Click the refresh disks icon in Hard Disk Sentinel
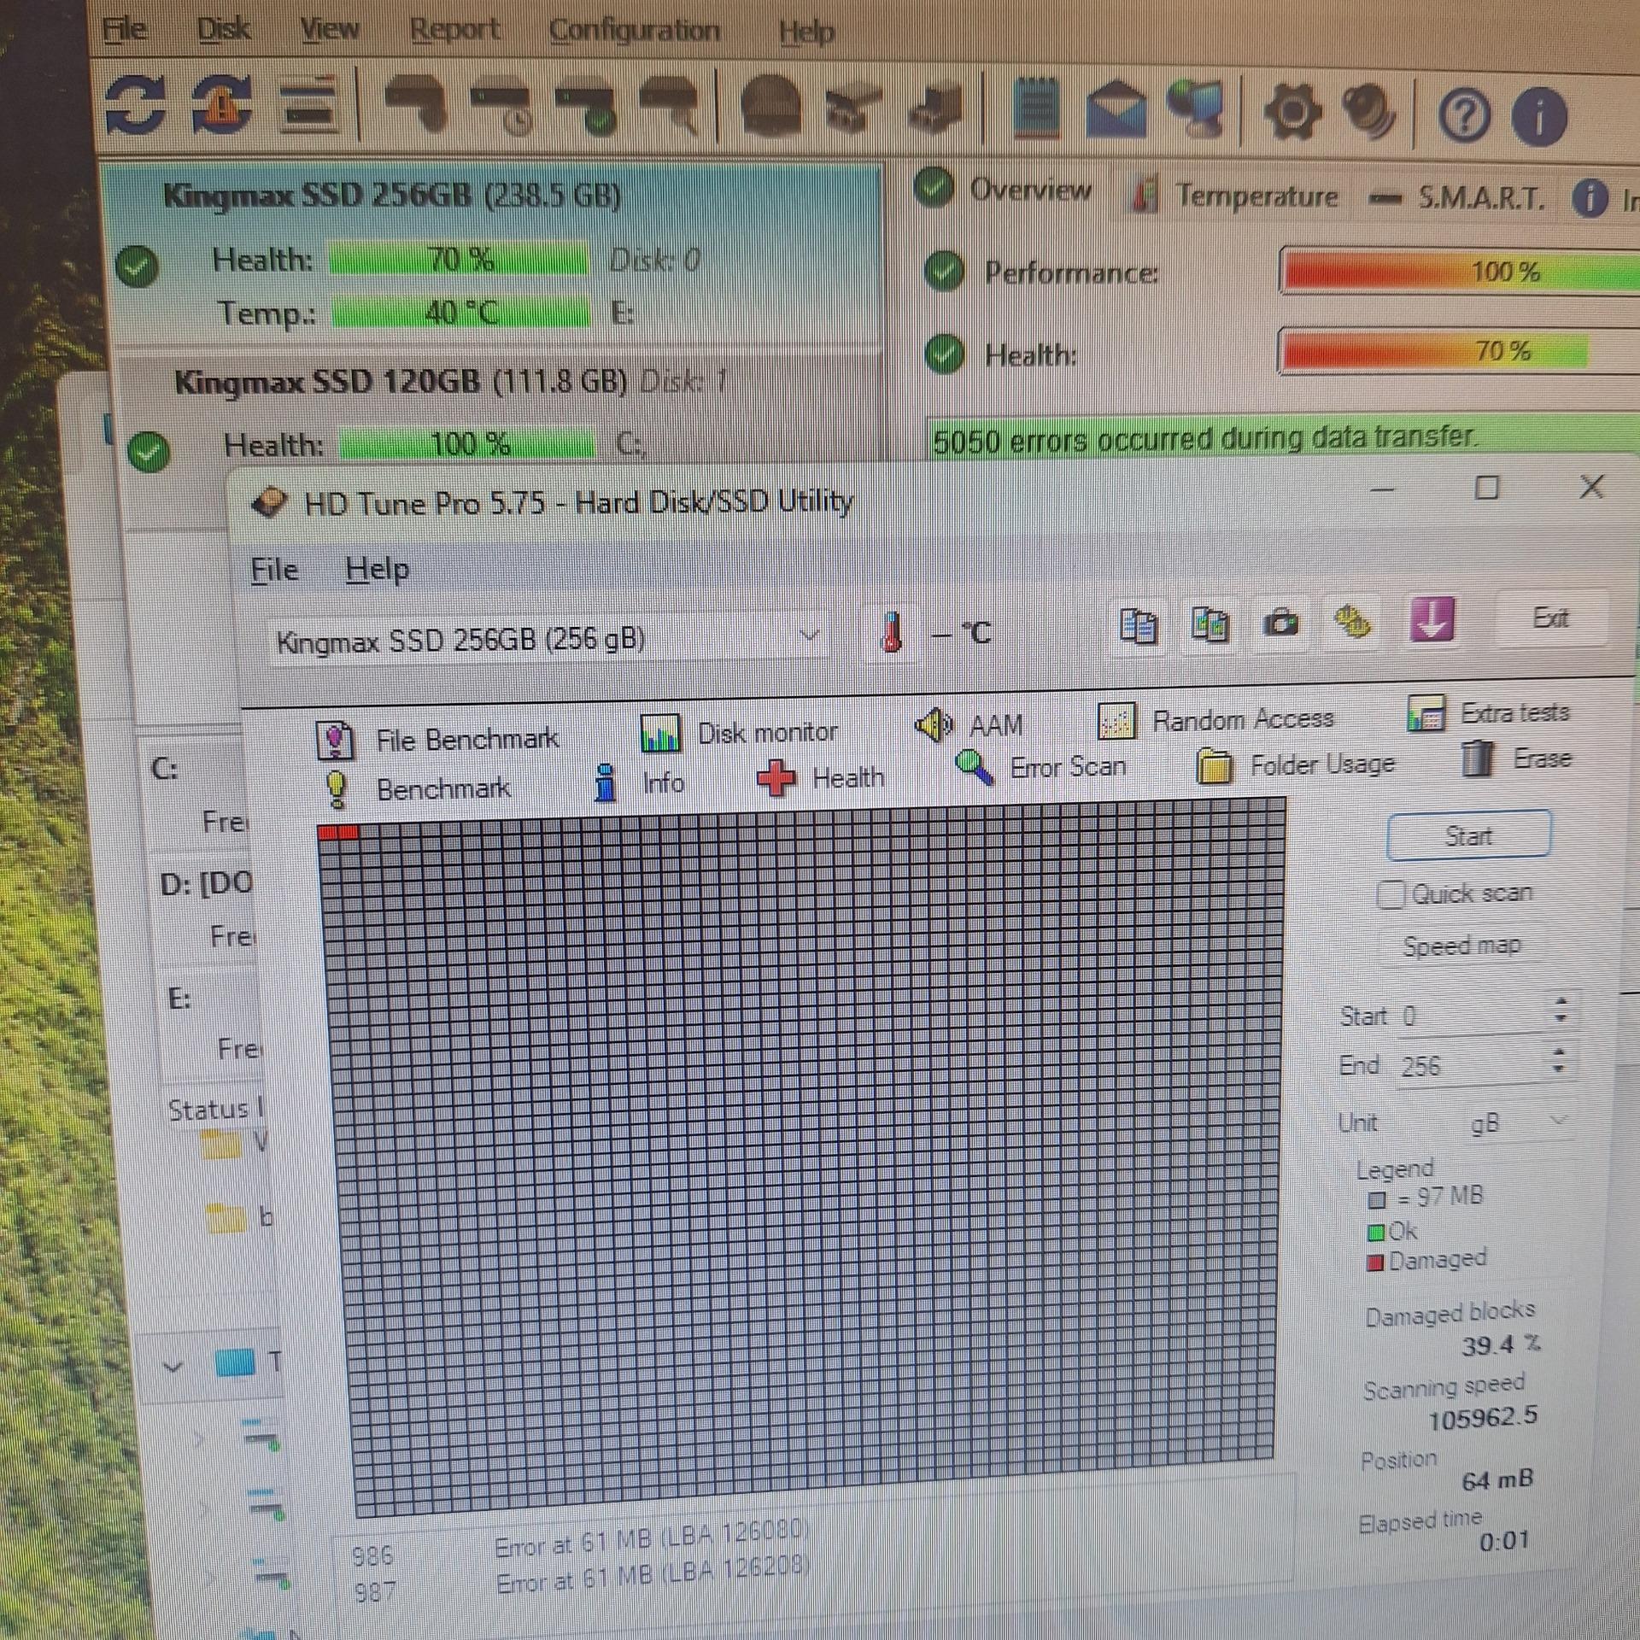Image resolution: width=1640 pixels, height=1640 pixels. pos(136,106)
